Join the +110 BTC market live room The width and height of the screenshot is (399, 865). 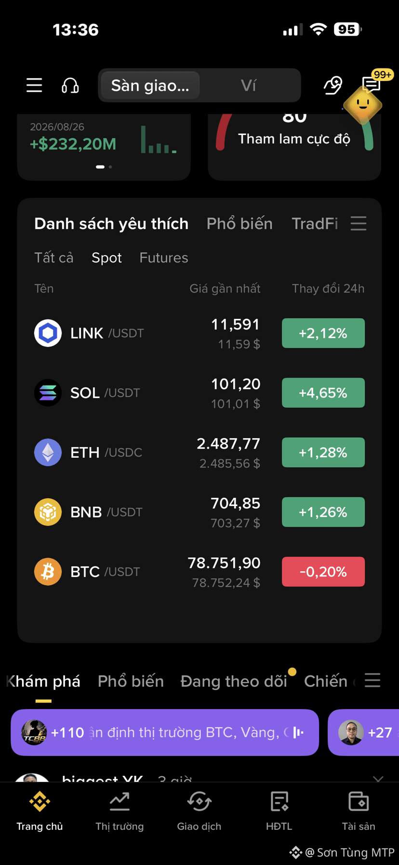click(x=165, y=732)
